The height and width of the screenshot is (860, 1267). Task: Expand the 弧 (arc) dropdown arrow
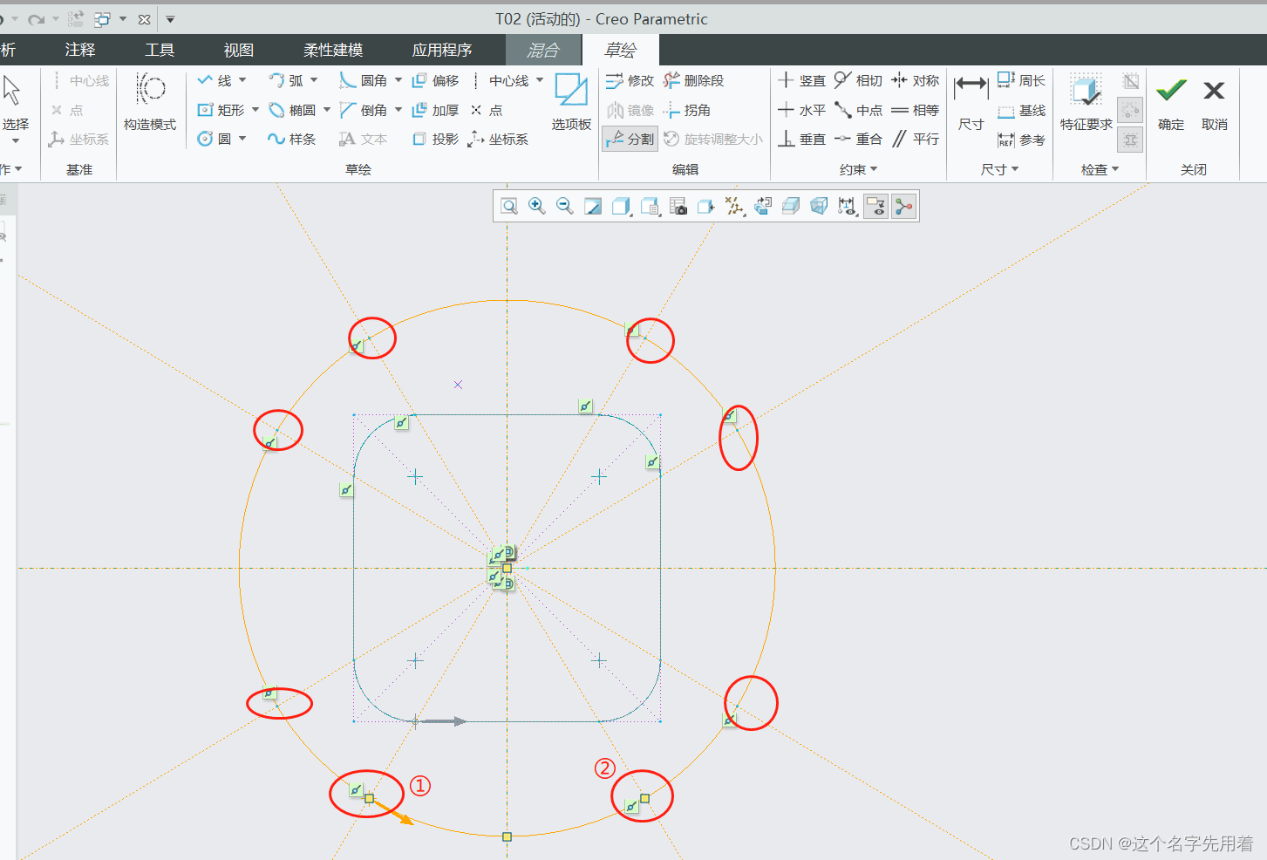pos(314,80)
